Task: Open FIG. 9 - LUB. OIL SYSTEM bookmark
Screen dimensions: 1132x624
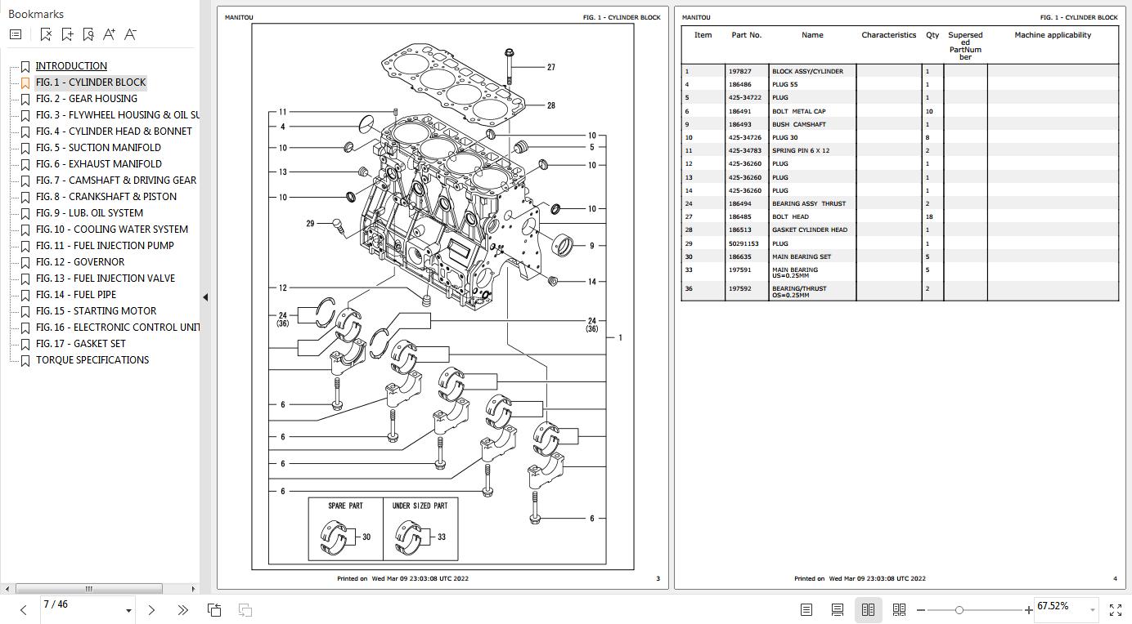Action: coord(89,213)
